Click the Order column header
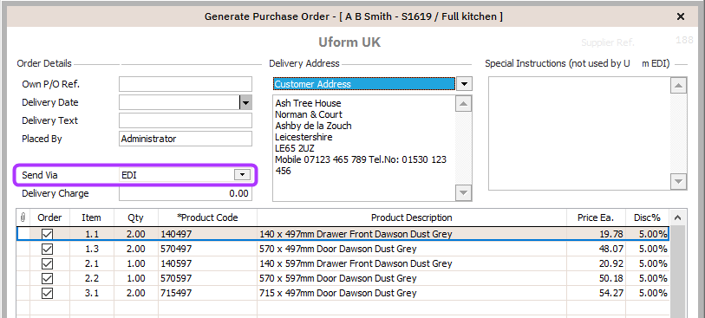705x318 pixels. click(49, 217)
